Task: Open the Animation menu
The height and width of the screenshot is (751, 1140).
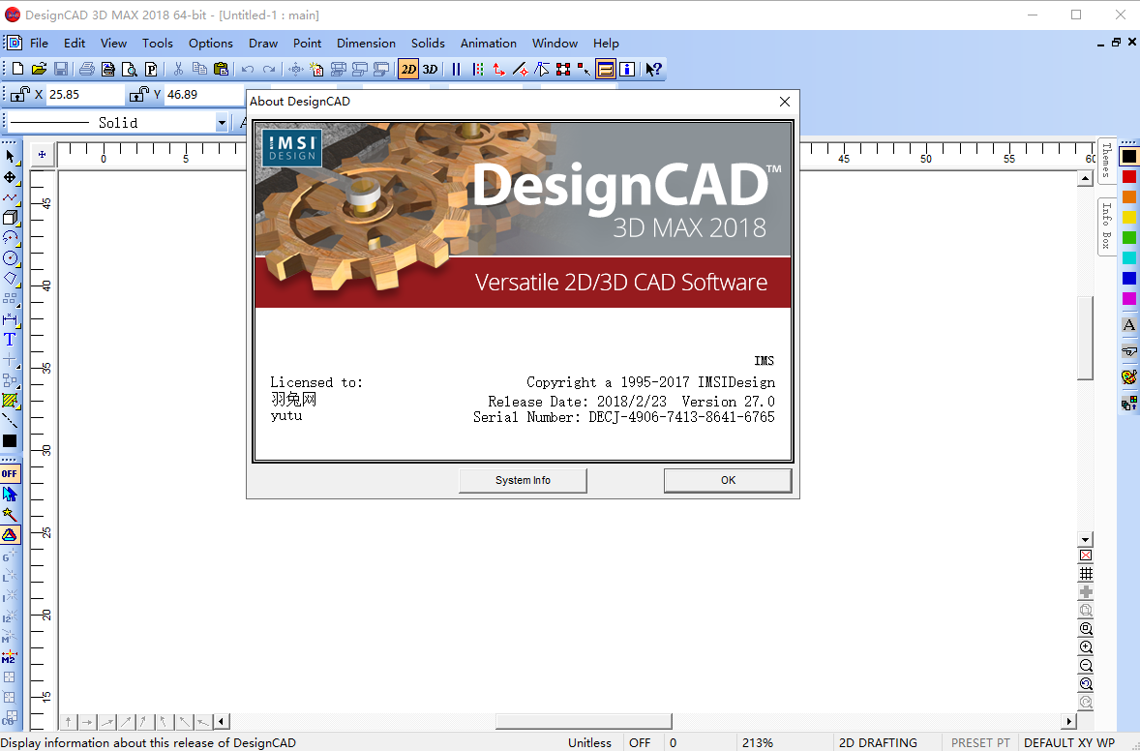Action: click(488, 44)
